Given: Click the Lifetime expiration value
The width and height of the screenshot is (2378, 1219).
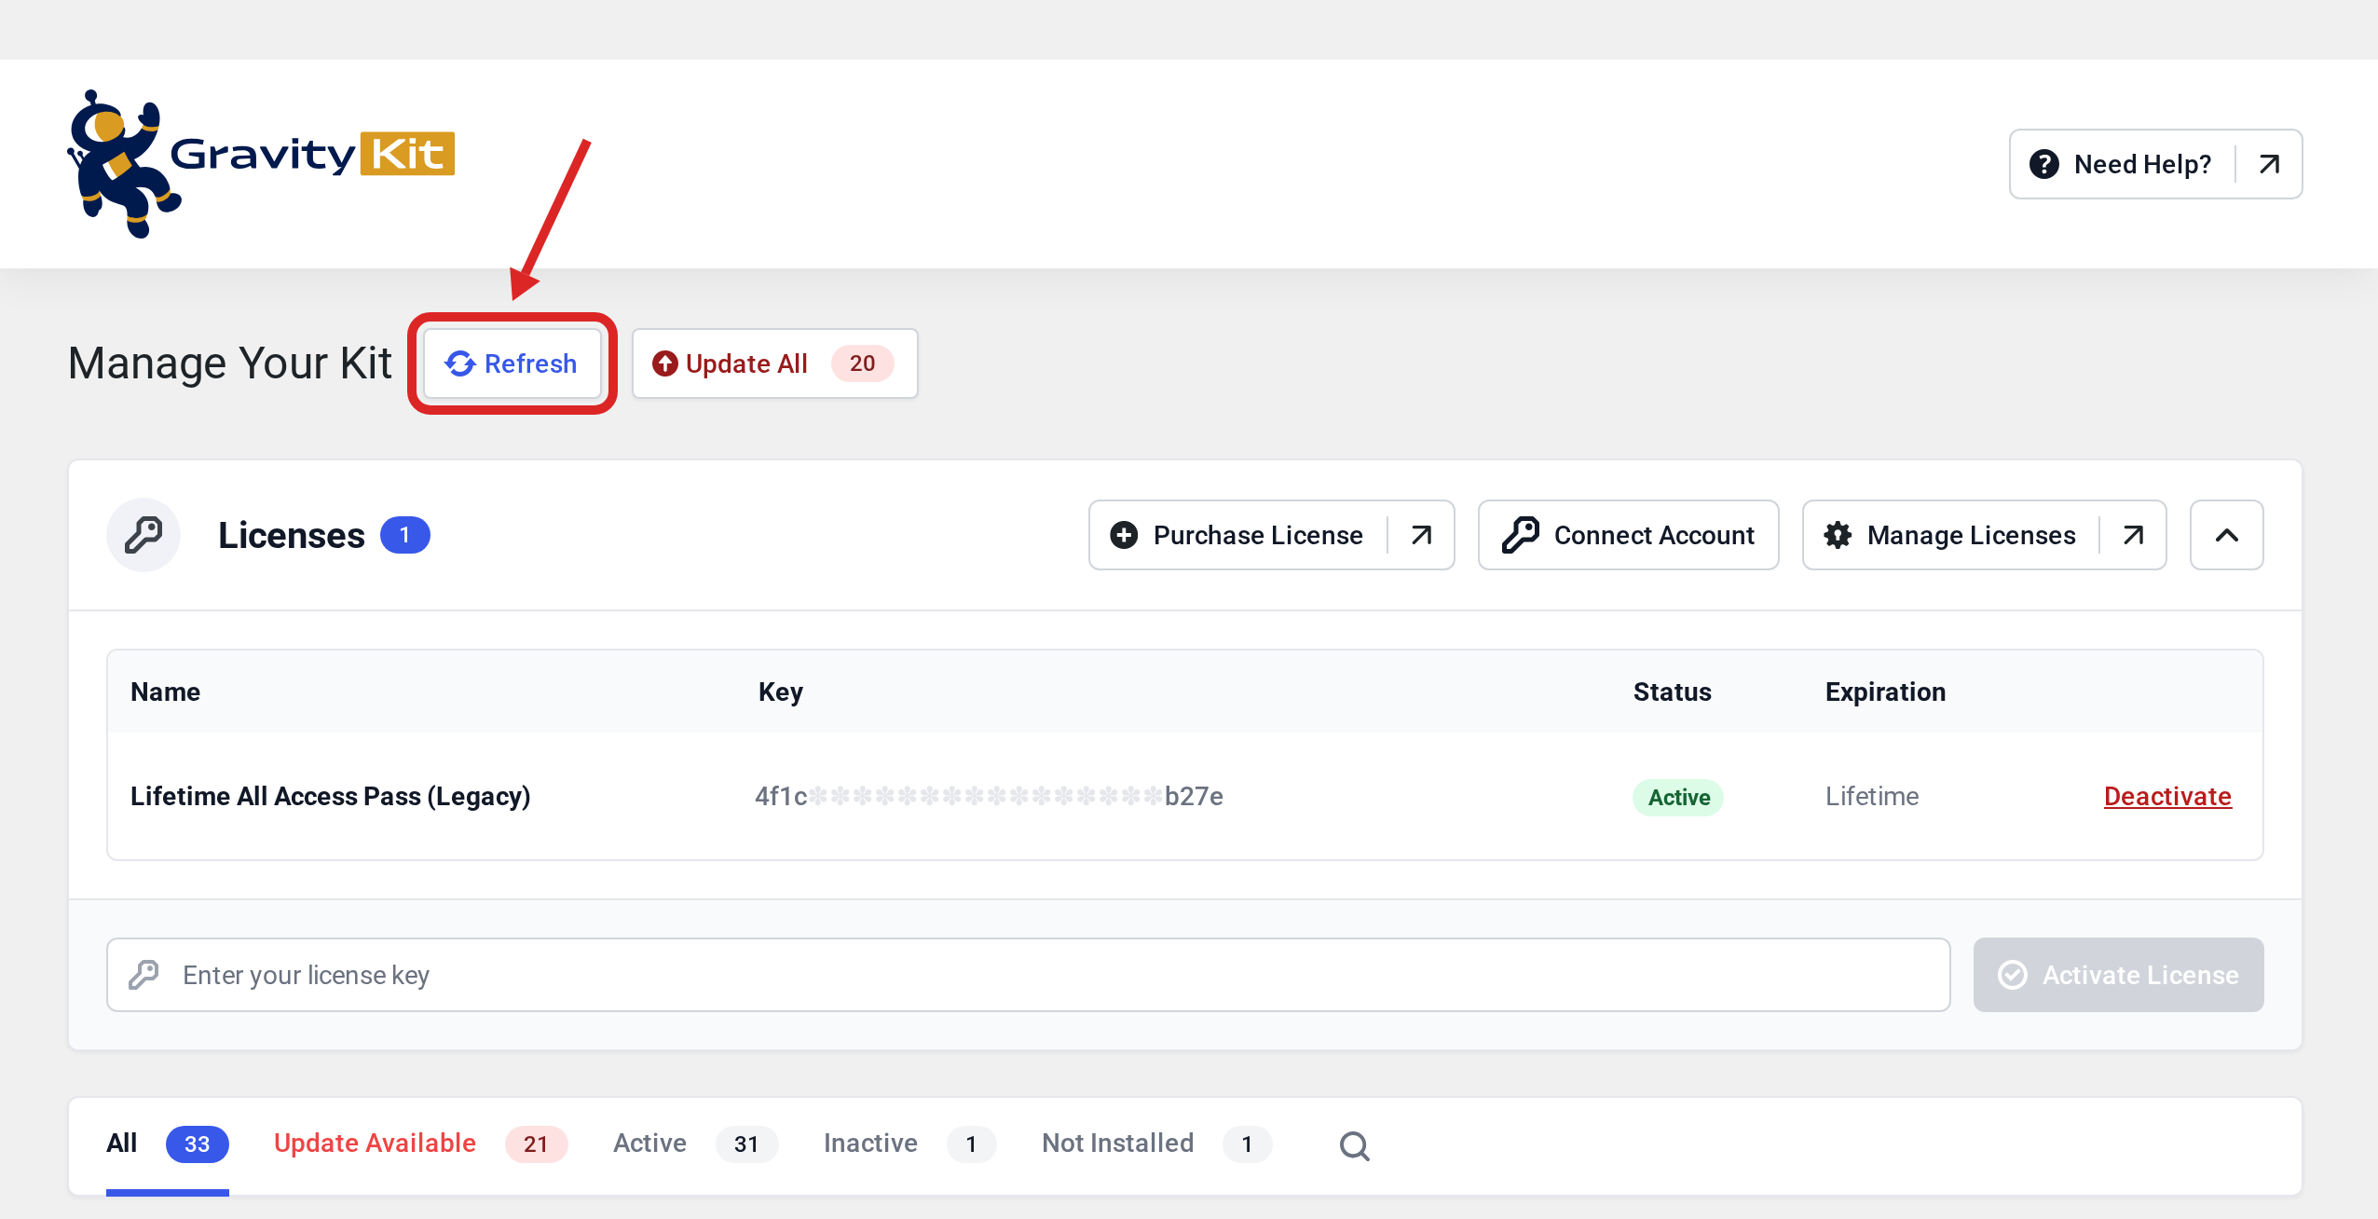Looking at the screenshot, I should click(1872, 796).
